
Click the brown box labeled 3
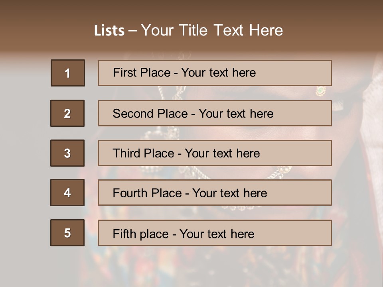pyautogui.click(x=67, y=153)
